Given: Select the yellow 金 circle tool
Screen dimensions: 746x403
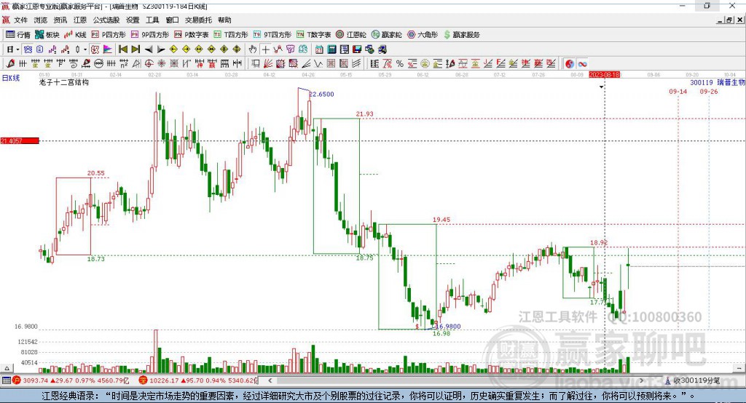Looking at the screenshot, I should [425, 64].
